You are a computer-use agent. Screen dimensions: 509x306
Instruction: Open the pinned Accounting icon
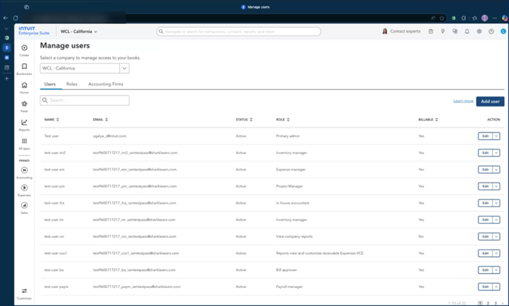coord(24,171)
